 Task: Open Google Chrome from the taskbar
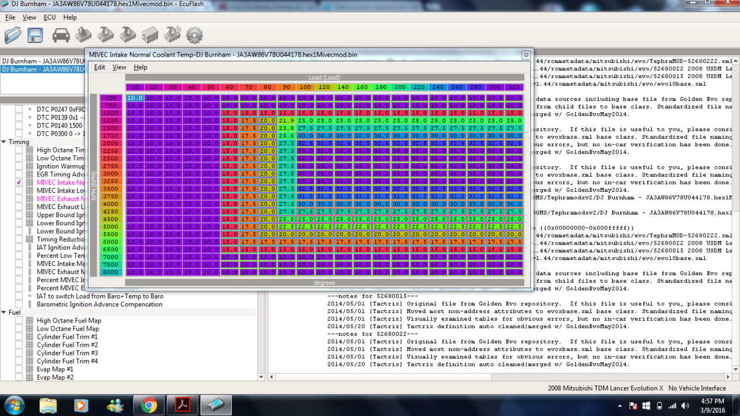pos(149,406)
